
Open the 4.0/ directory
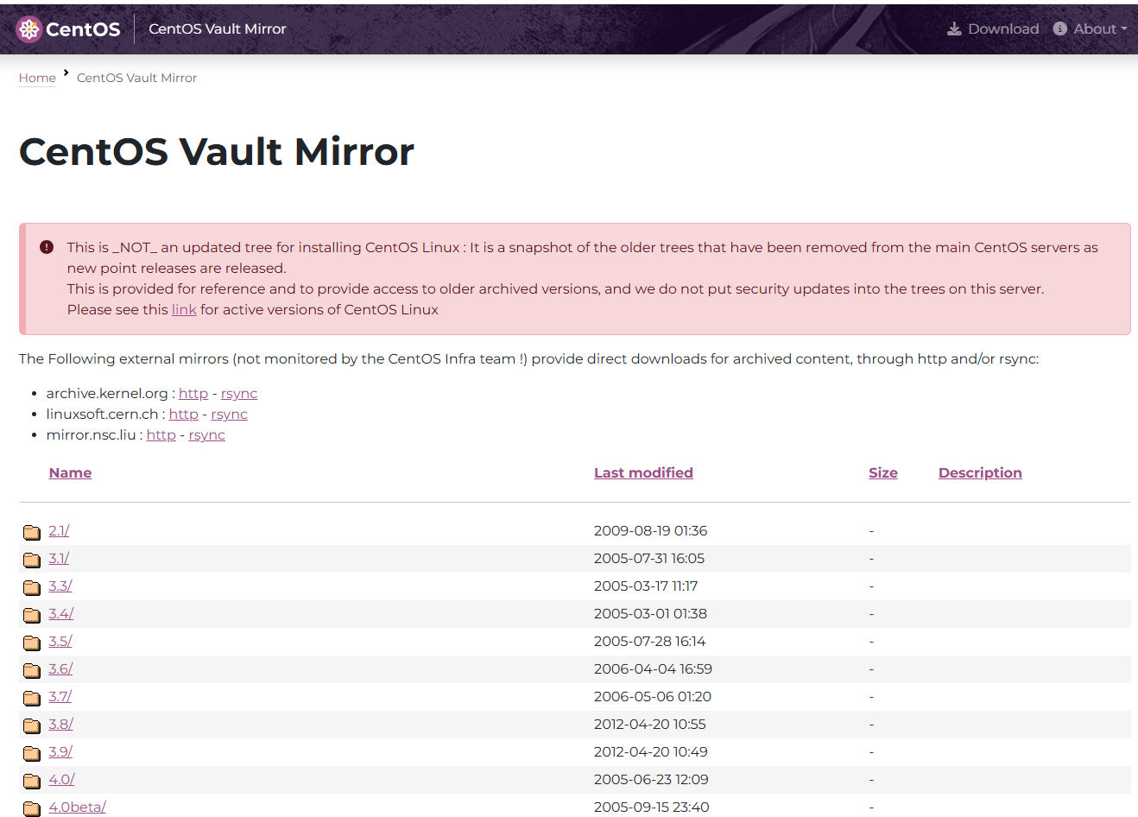[62, 779]
